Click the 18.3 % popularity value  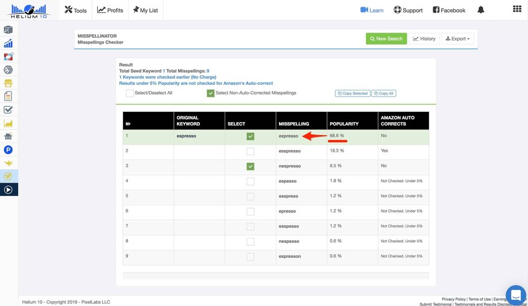pos(337,151)
